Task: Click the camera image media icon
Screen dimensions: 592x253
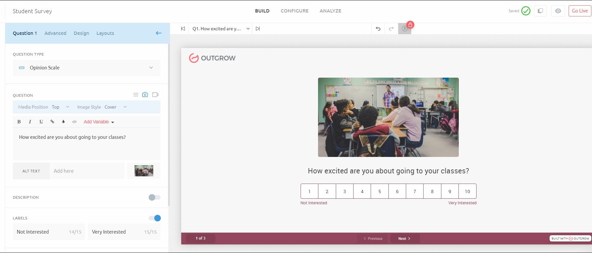Action: click(x=145, y=95)
